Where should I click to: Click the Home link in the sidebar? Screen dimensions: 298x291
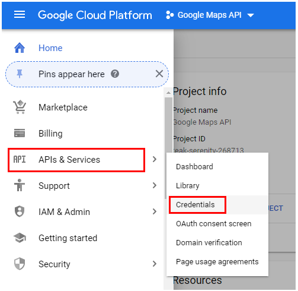pyautogui.click(x=50, y=48)
